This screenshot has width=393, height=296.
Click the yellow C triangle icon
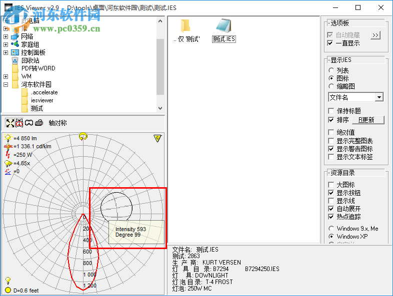point(157,138)
